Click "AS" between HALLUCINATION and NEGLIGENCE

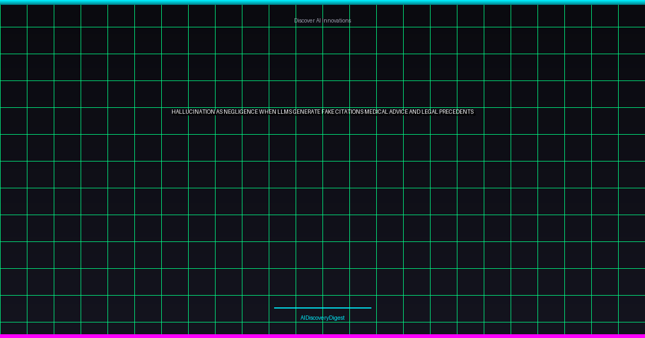[219, 112]
